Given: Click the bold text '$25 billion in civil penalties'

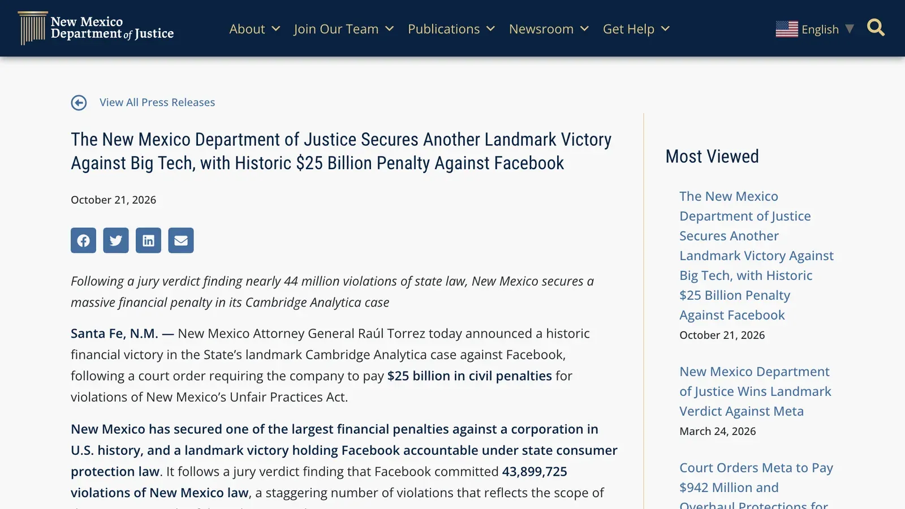Looking at the screenshot, I should pyautogui.click(x=469, y=376).
